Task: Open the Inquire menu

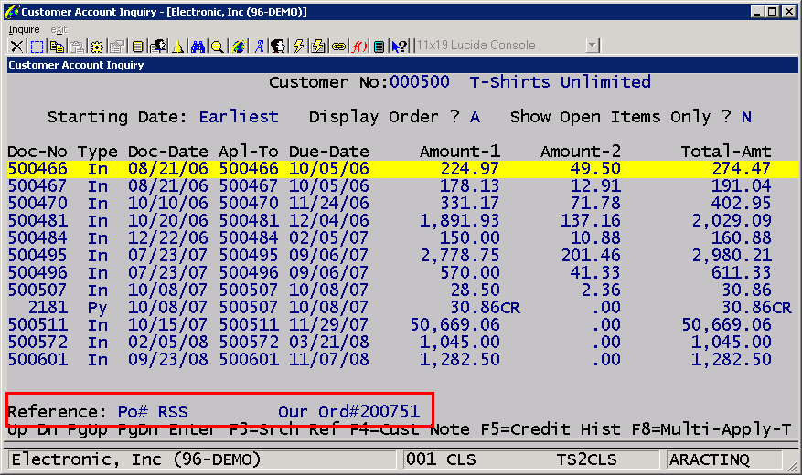Action: (x=24, y=29)
